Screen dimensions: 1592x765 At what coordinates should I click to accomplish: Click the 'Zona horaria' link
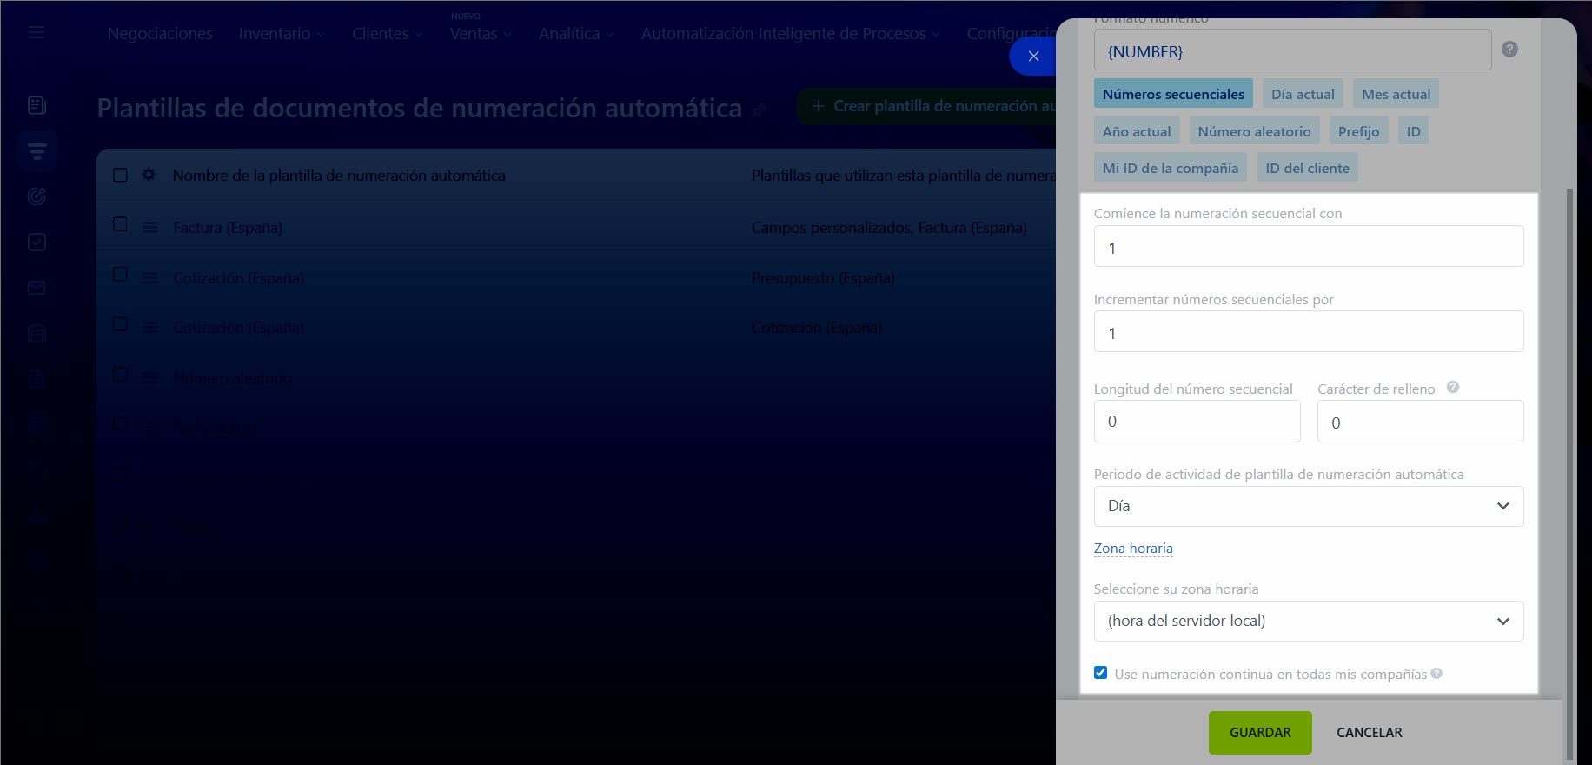point(1133,549)
